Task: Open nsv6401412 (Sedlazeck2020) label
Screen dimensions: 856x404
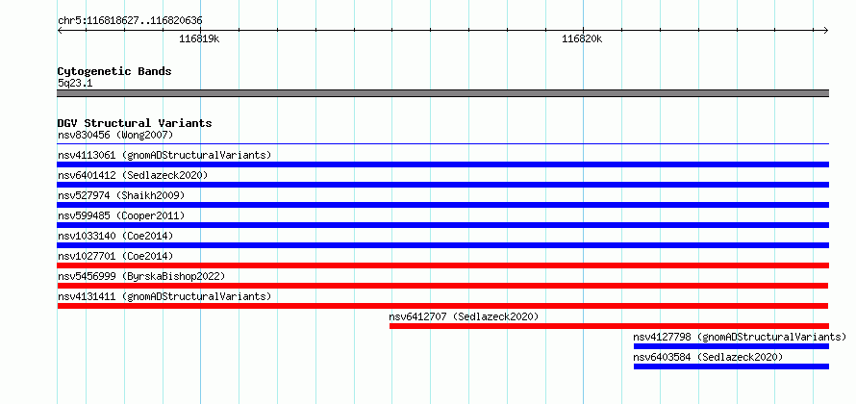Action: pyautogui.click(x=133, y=175)
